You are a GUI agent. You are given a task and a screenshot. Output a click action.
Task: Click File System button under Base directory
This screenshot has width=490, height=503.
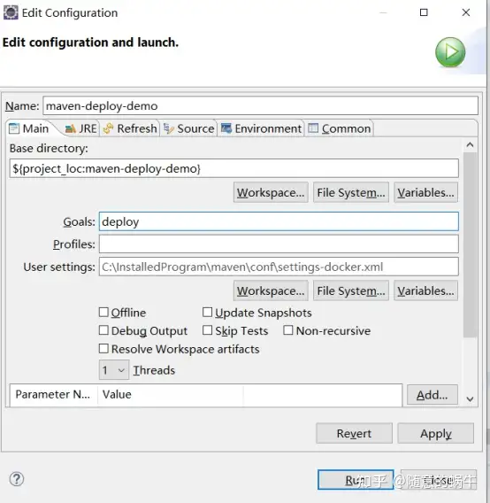tap(351, 192)
